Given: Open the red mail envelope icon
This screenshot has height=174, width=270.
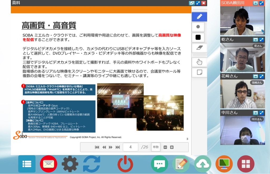Looking at the screenshot, I should tap(49, 164).
